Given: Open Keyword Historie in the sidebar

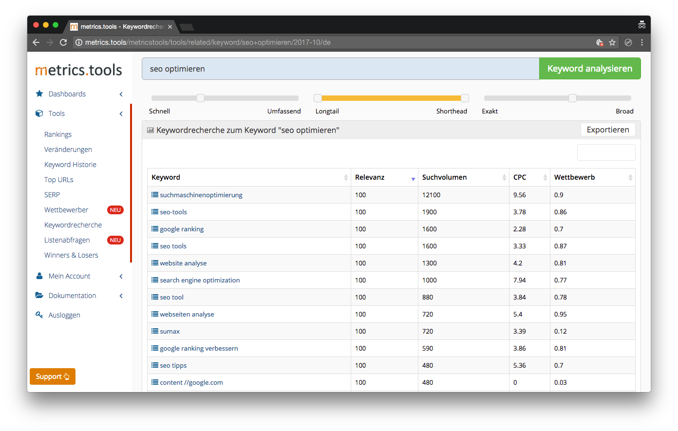Looking at the screenshot, I should click(x=70, y=165).
